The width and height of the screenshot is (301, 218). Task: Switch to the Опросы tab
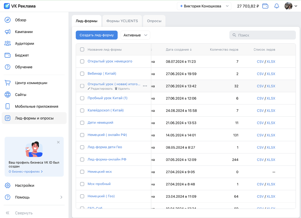(x=154, y=21)
